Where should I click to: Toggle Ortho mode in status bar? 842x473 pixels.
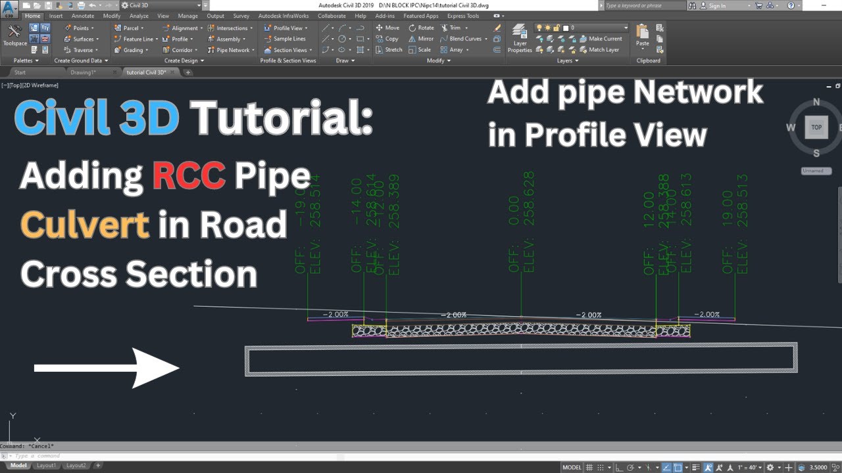pos(620,467)
